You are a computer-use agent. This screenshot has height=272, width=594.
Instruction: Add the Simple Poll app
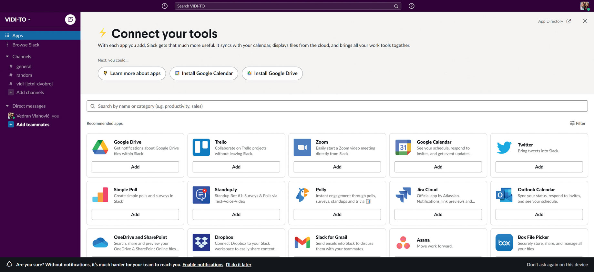[135, 215]
